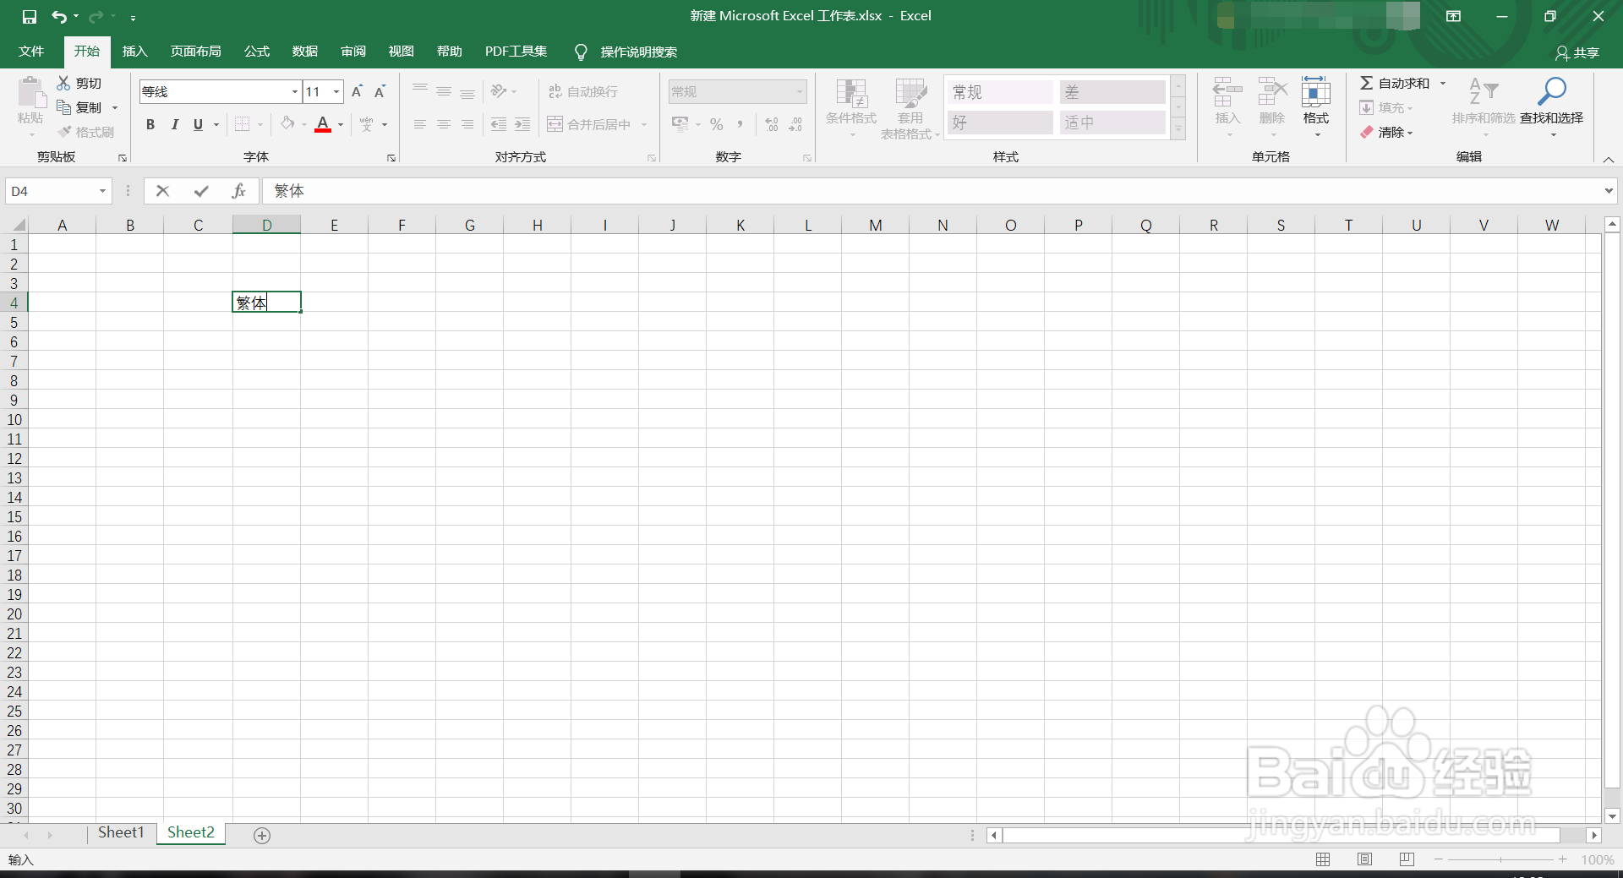The image size is (1623, 878).
Task: Open 自动求和 dropdown arrow
Action: click(x=1443, y=83)
